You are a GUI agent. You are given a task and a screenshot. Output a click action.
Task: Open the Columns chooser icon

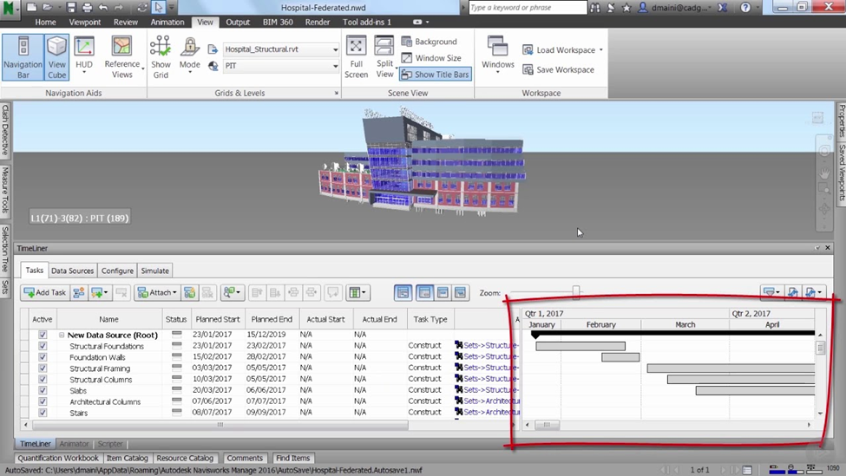[x=357, y=293]
